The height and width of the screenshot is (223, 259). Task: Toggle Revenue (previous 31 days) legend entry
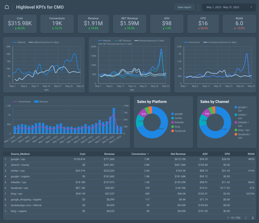(x=149, y=41)
